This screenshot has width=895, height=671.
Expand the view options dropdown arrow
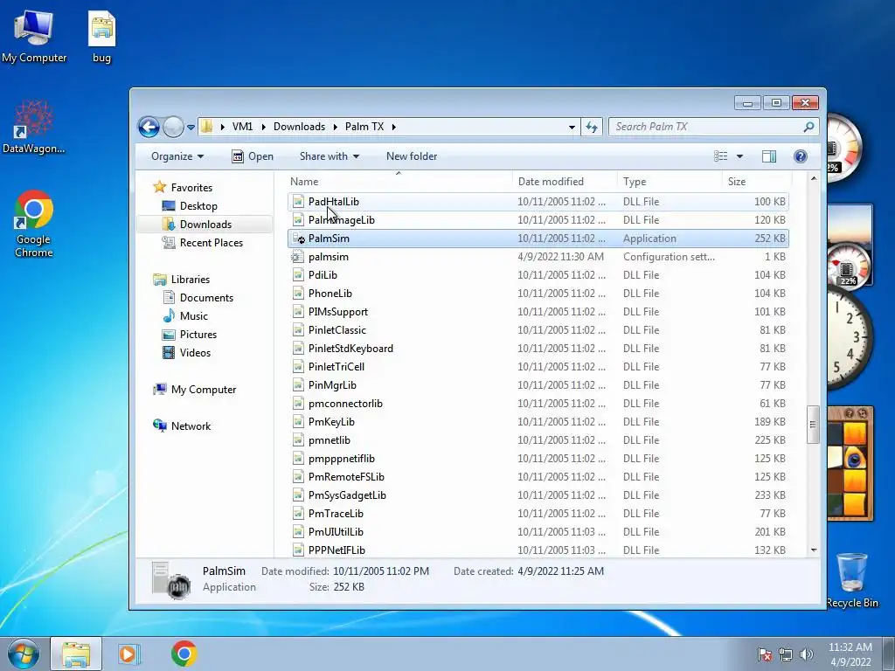coord(739,156)
